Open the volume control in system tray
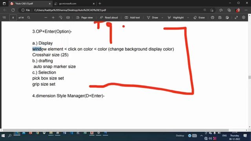This screenshot has height=141, width=251. pos(210,138)
